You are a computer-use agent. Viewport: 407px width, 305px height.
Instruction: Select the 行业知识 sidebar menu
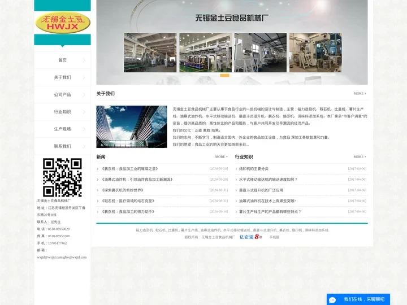pos(62,112)
